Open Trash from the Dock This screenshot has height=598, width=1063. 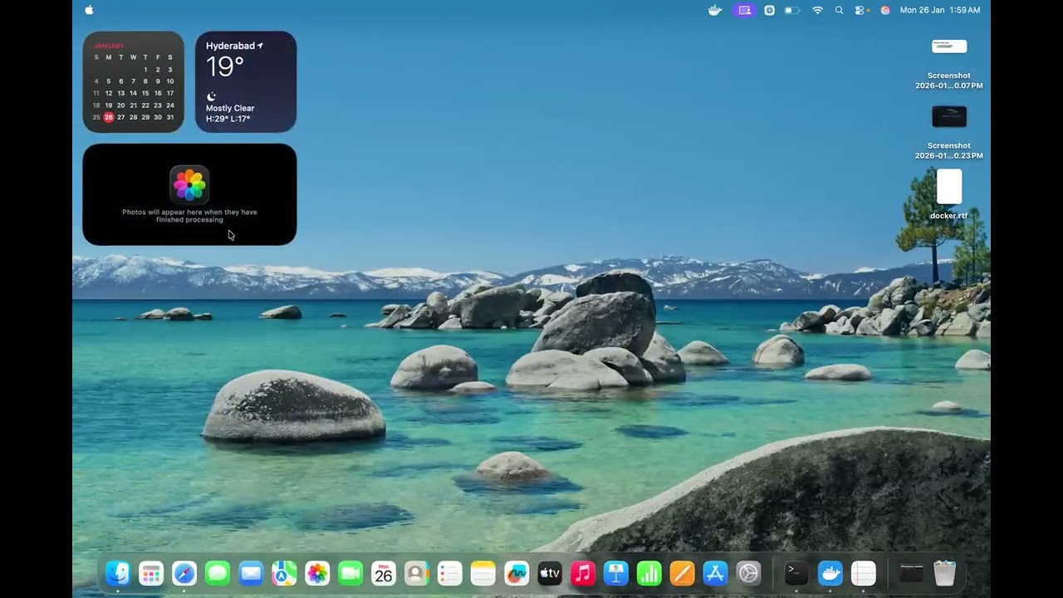point(945,573)
